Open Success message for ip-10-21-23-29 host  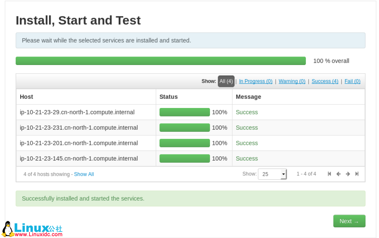click(x=247, y=112)
